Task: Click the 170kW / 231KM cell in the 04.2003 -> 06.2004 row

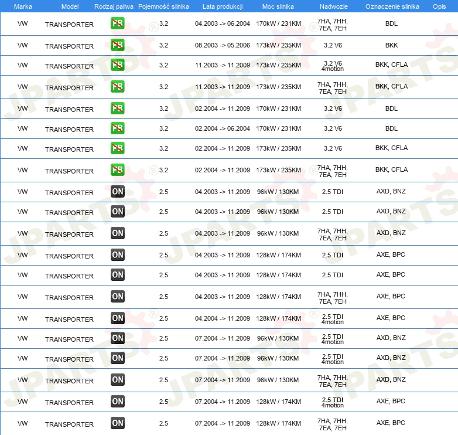Action: (x=278, y=23)
